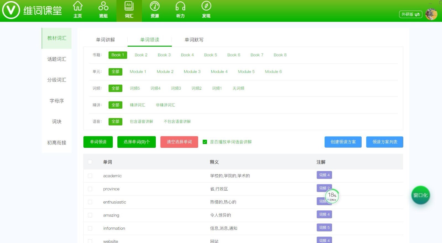Click the 创建领读方案 button

343,142
